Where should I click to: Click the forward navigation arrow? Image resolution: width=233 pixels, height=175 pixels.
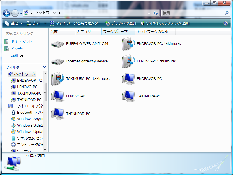pyautogui.click(x=15, y=13)
